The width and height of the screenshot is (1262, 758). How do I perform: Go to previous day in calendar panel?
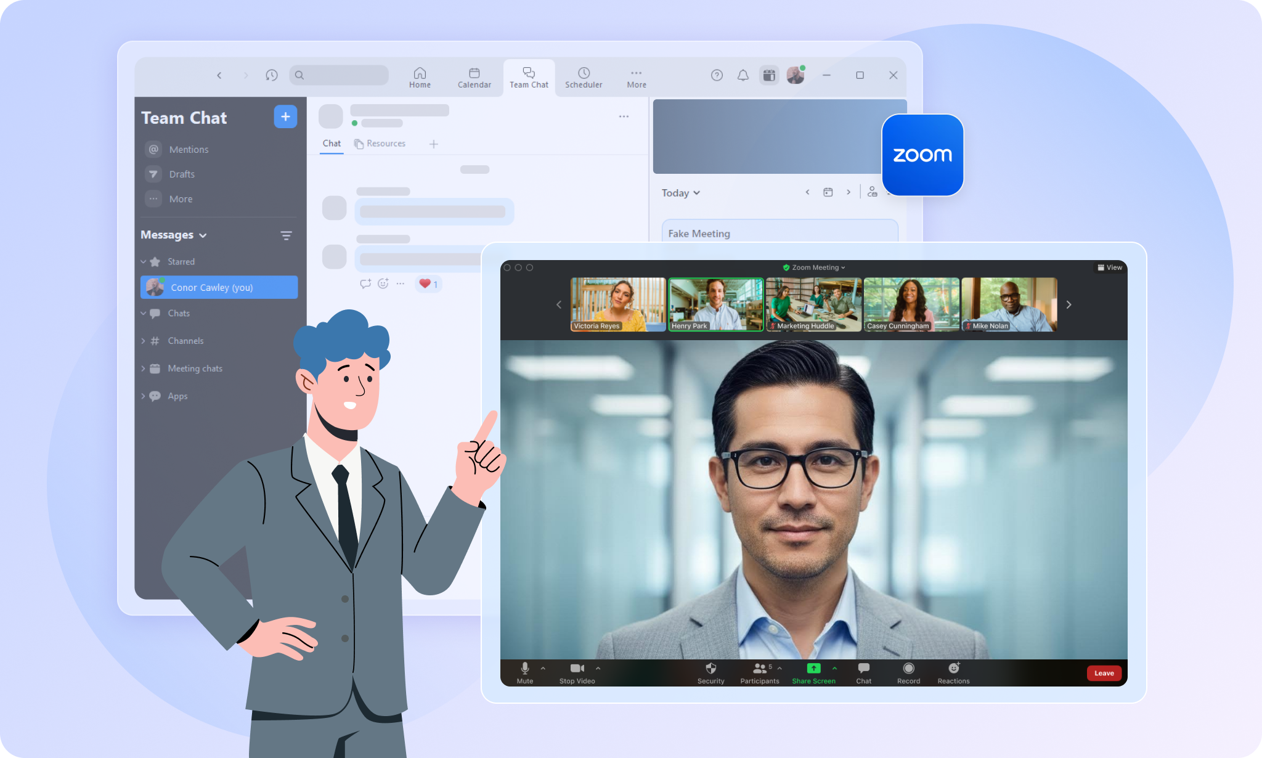pyautogui.click(x=807, y=192)
